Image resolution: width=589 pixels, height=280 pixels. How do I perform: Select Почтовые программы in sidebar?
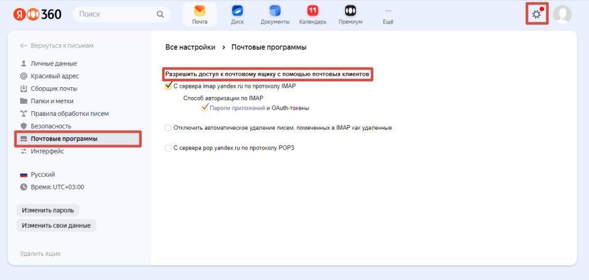click(x=78, y=139)
